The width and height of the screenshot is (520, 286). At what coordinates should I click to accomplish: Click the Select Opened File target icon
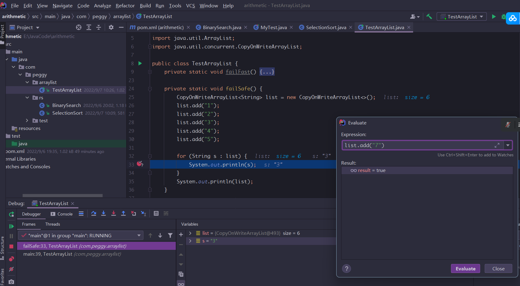pyautogui.click(x=79, y=27)
